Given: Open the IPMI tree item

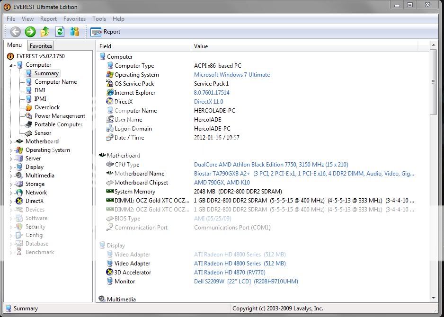Looking at the screenshot, I should tap(40, 99).
